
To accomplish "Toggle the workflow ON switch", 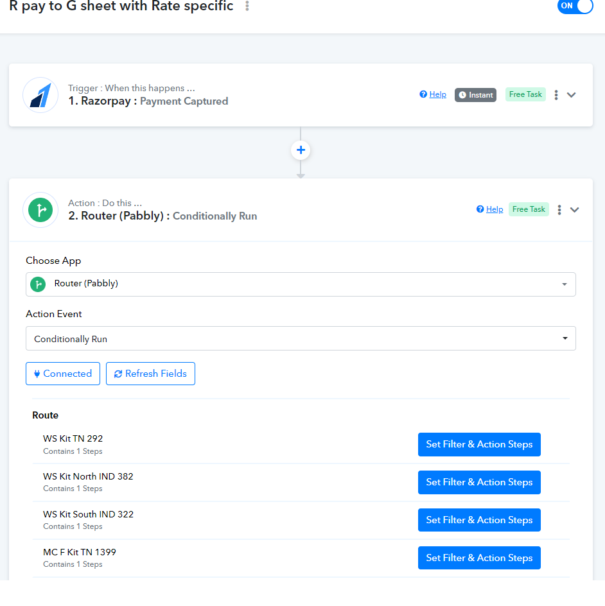I will tap(575, 6).
